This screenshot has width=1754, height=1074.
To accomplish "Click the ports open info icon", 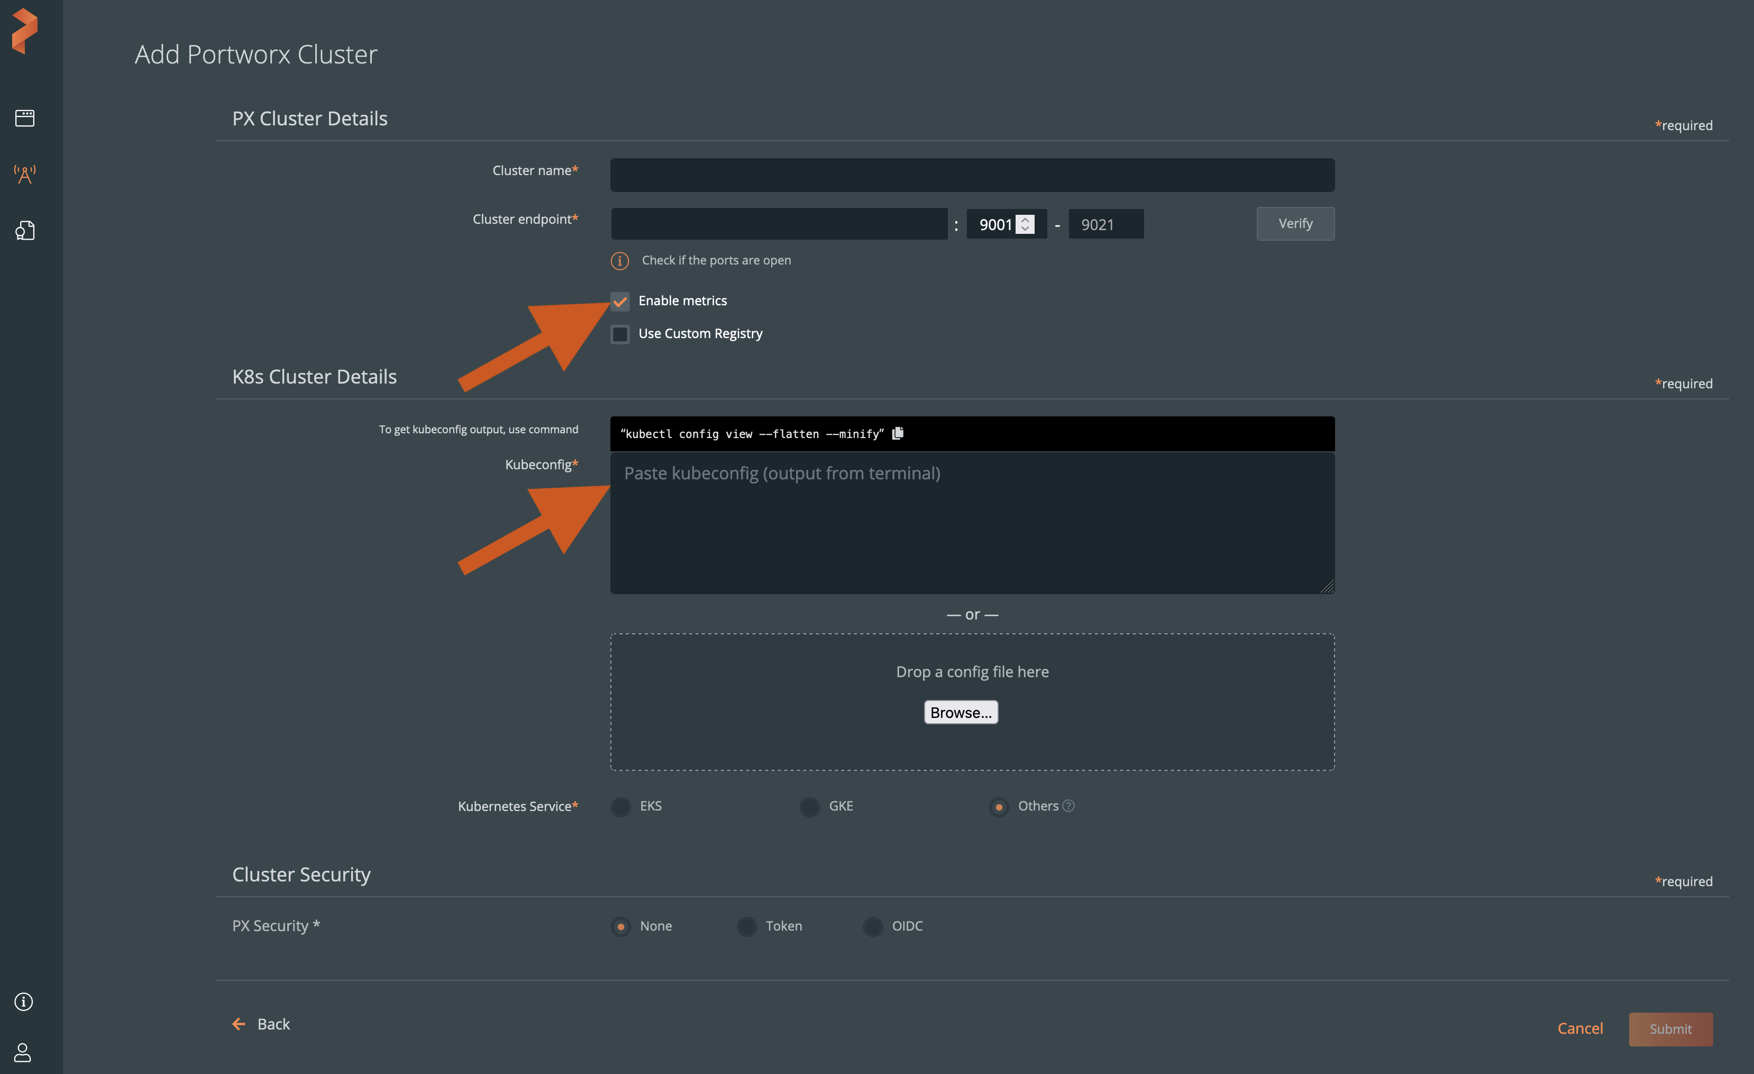I will pos(619,261).
